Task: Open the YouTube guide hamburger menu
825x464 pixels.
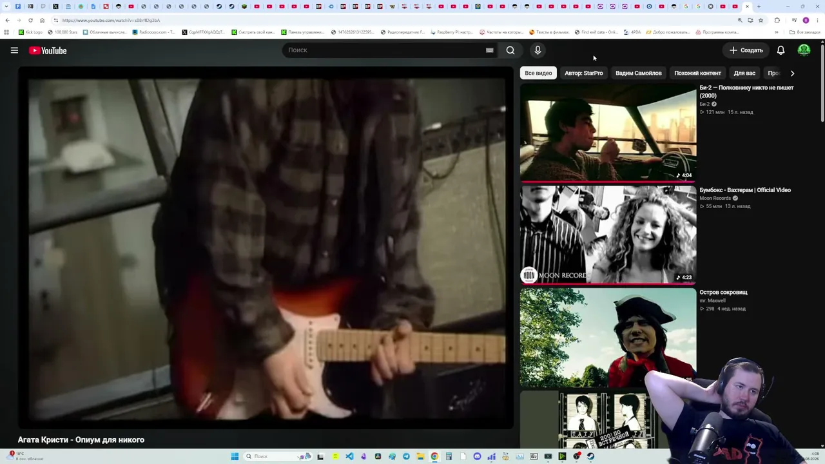Action: [14, 50]
